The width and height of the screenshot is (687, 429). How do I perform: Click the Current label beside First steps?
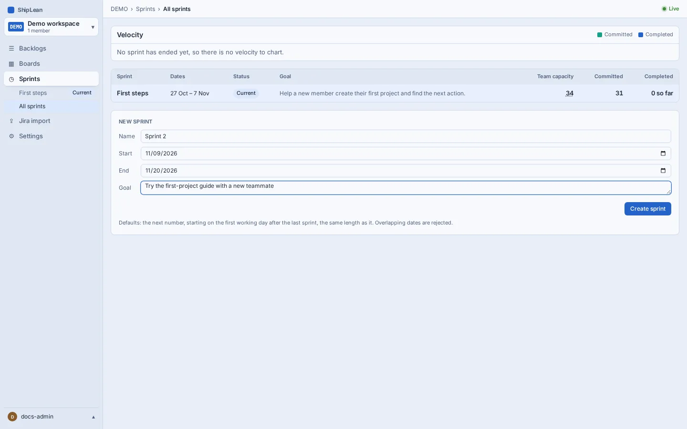click(82, 93)
